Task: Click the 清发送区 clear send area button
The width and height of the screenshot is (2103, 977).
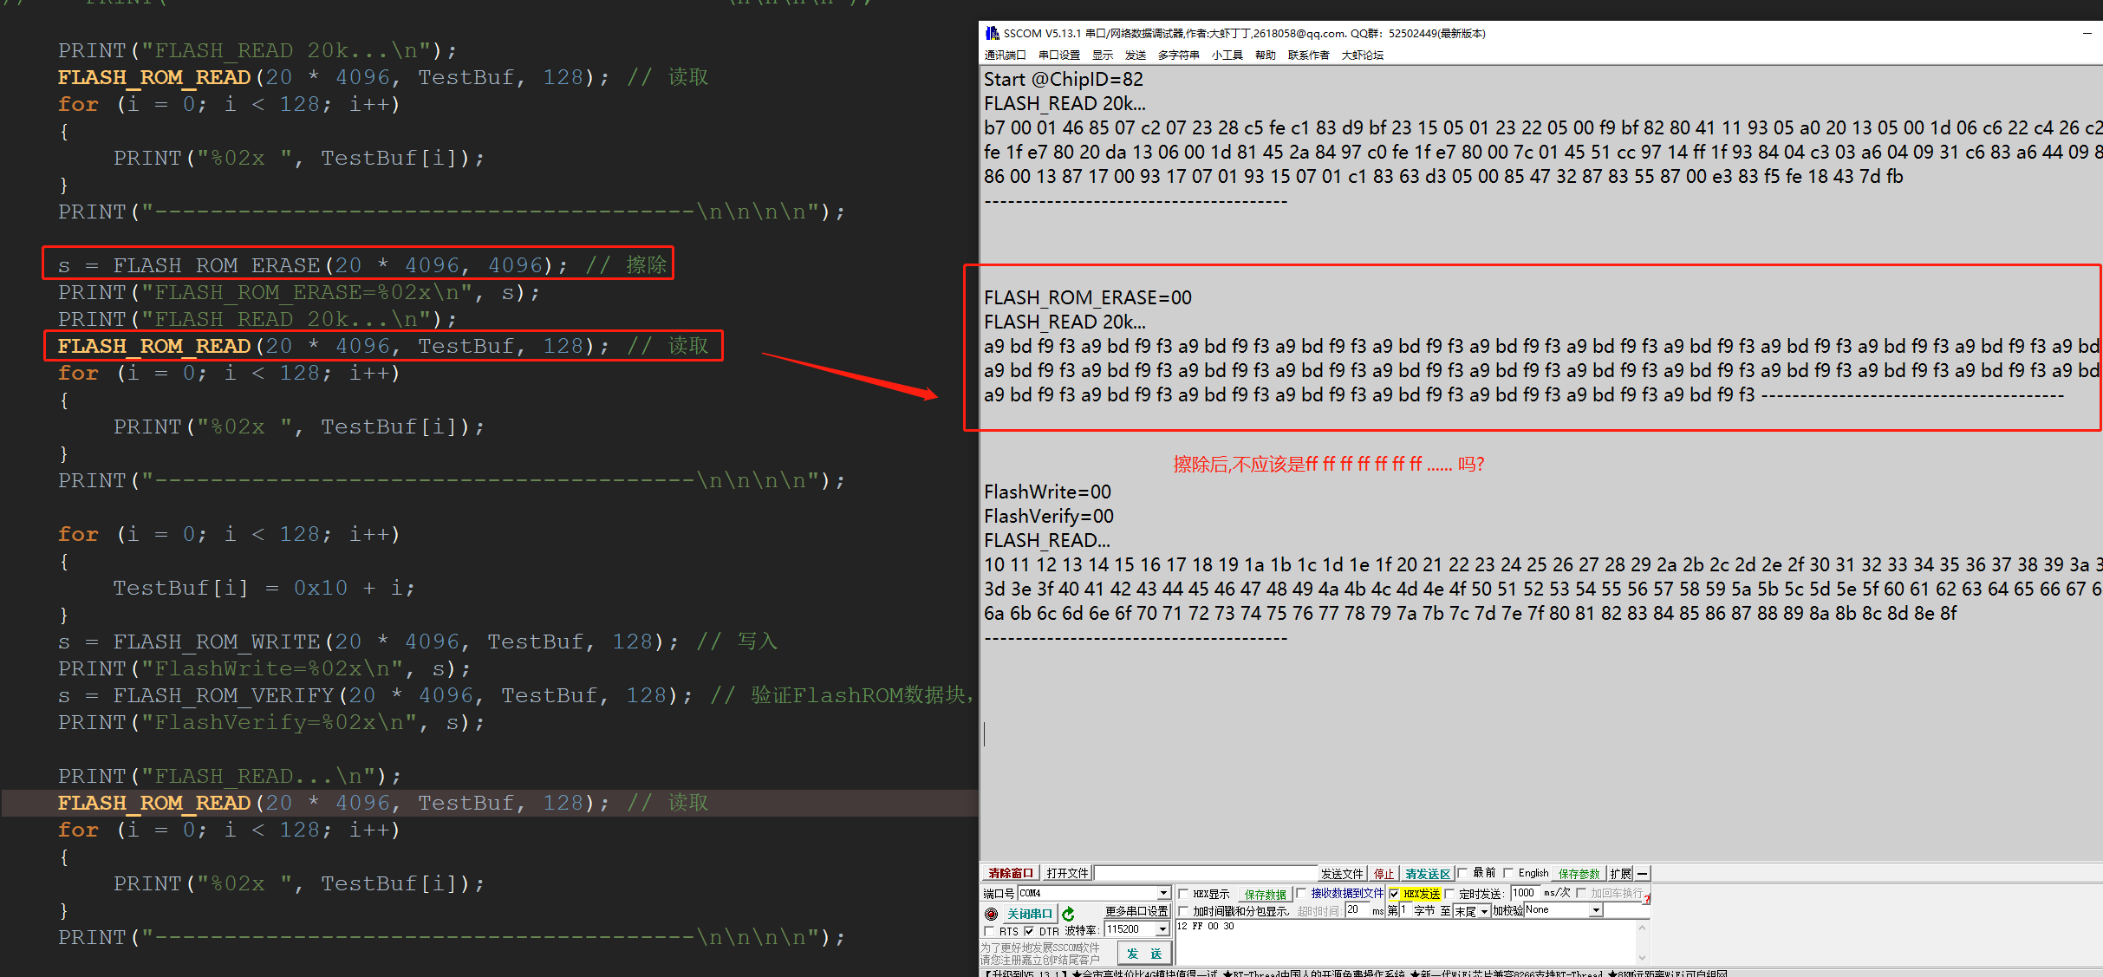Action: (1427, 874)
